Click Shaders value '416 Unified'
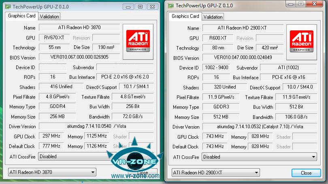The image size is (328, 184). [61, 87]
